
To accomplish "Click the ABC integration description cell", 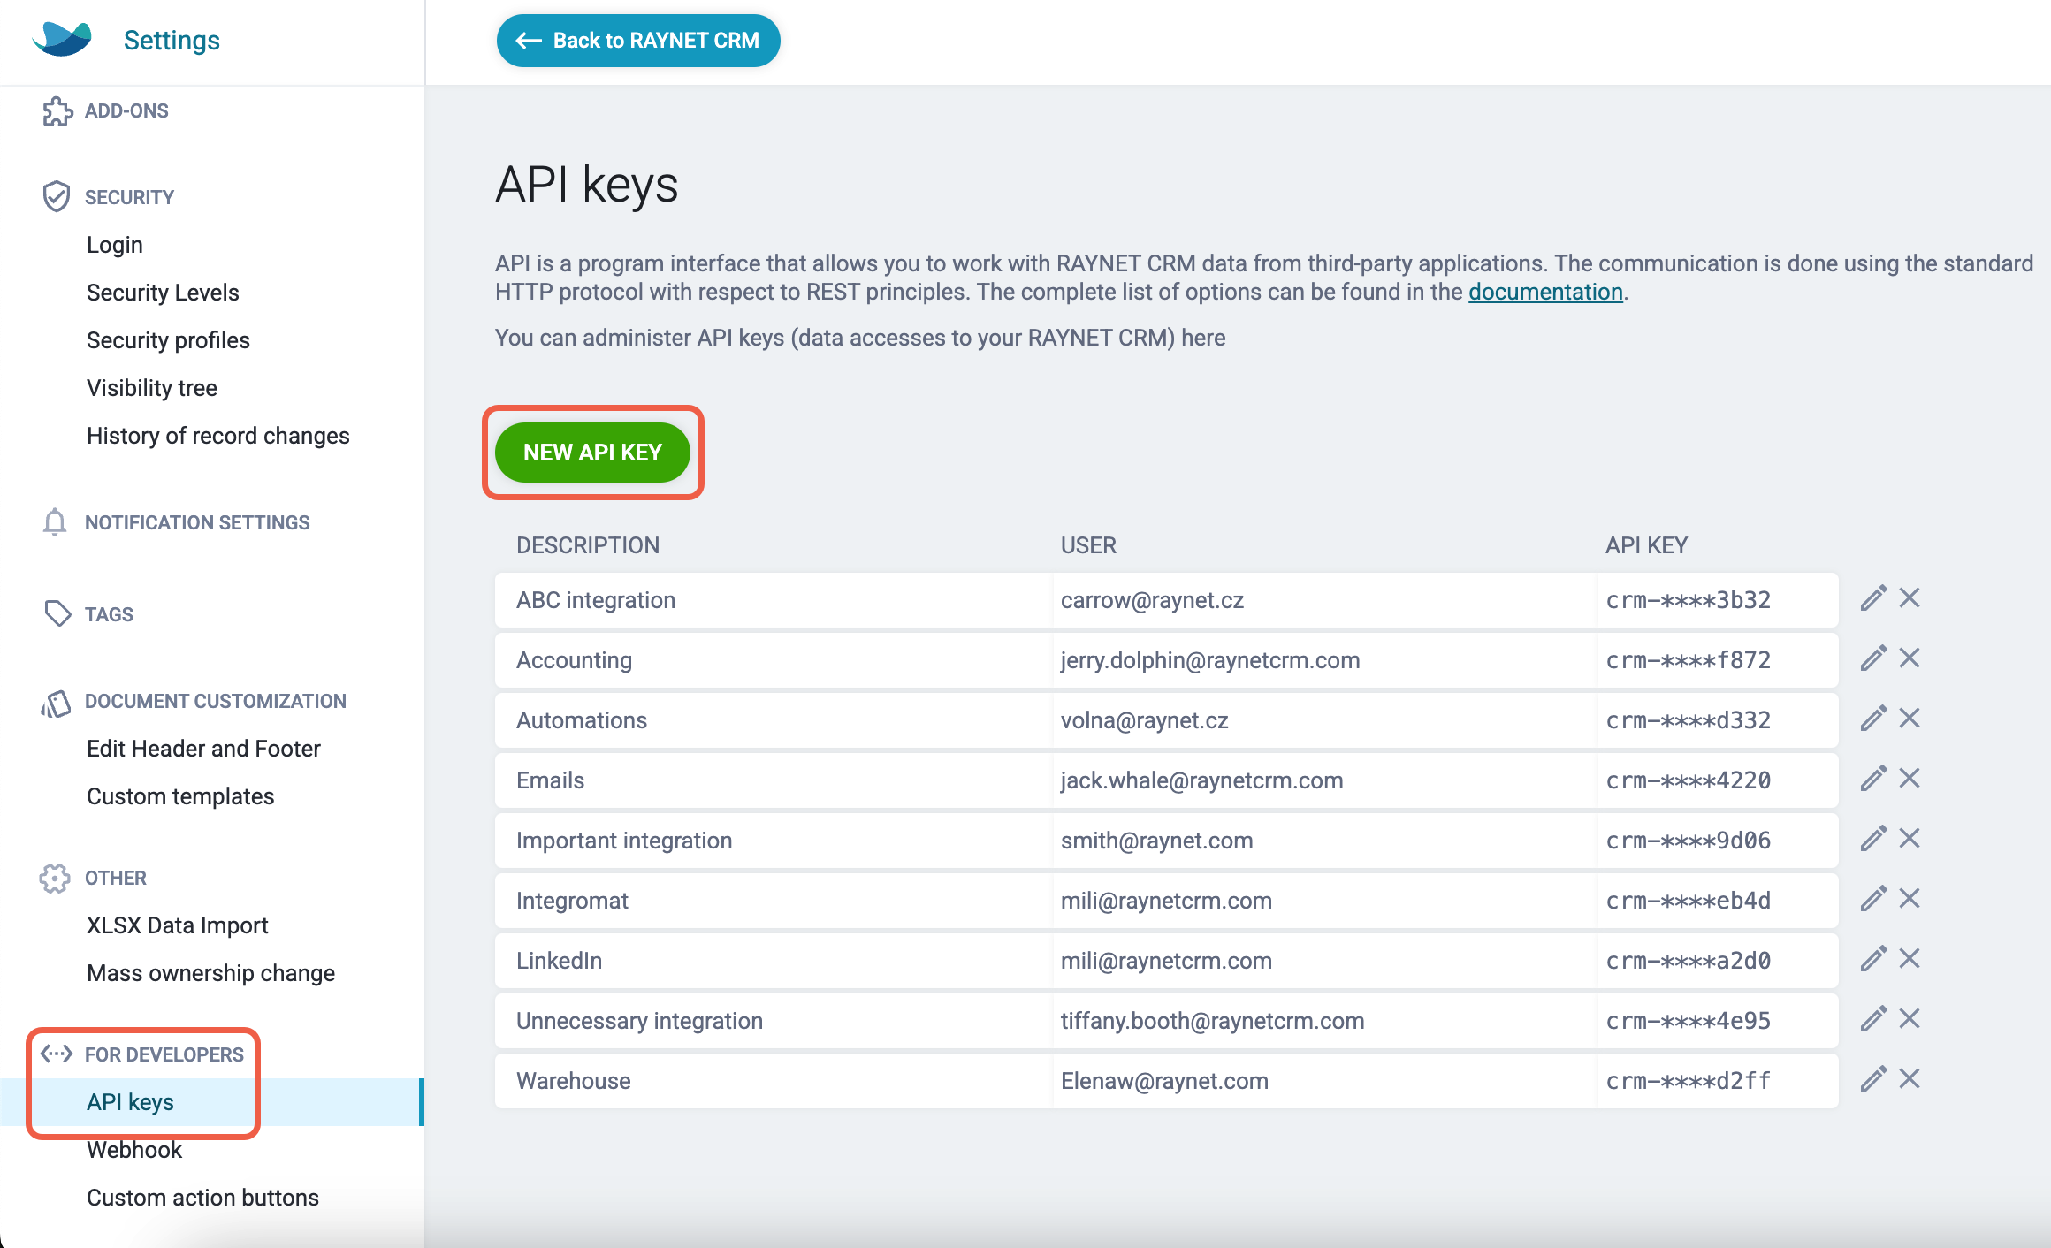I will pyautogui.click(x=774, y=600).
